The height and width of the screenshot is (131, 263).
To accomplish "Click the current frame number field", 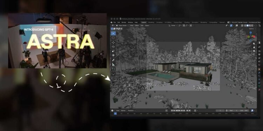I will (220, 110).
